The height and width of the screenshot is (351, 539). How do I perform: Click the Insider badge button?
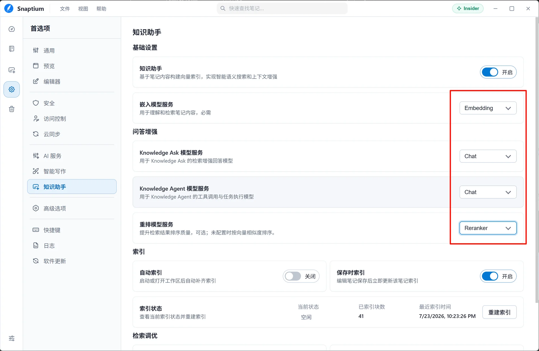(468, 8)
